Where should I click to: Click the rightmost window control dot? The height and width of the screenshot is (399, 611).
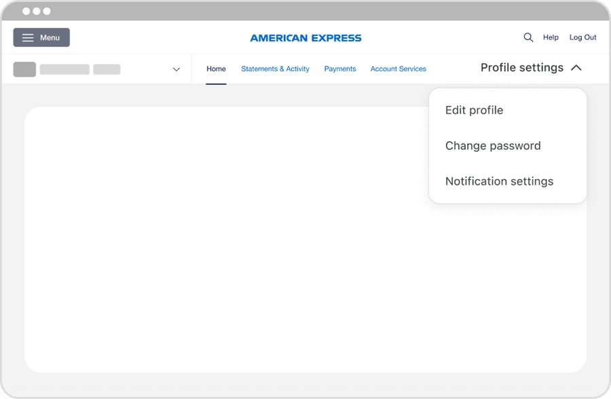pos(46,12)
